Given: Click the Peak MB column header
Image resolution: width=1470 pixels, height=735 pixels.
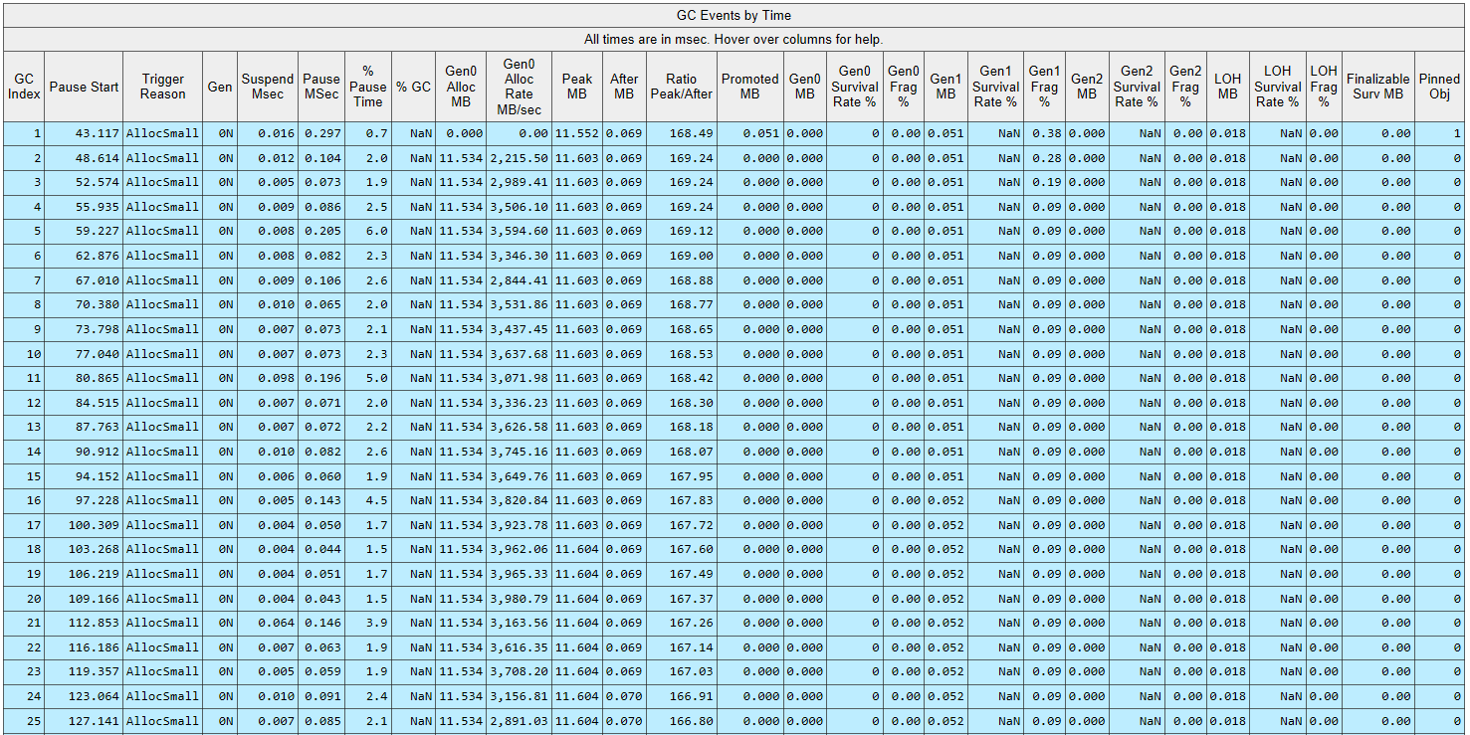Looking at the screenshot, I should pos(577,87).
